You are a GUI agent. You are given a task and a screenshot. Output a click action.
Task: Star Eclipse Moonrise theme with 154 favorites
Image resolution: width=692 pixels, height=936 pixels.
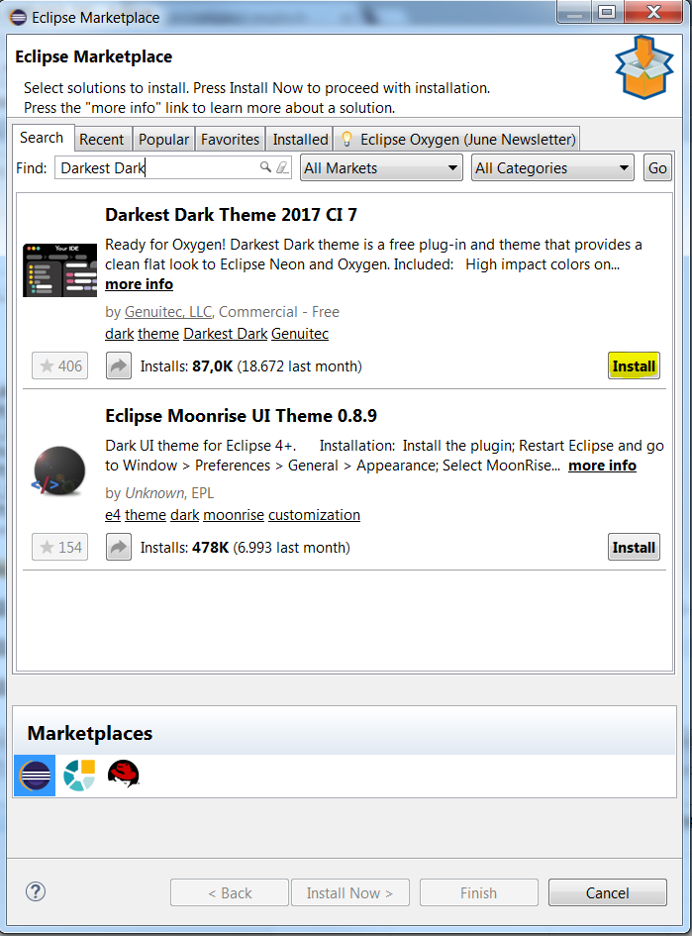point(60,548)
